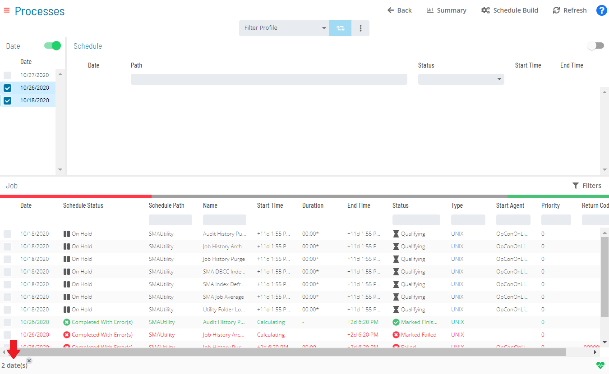Sort jobs by End Time column in Job grid
Screen dimensions: 609x374
(359, 205)
